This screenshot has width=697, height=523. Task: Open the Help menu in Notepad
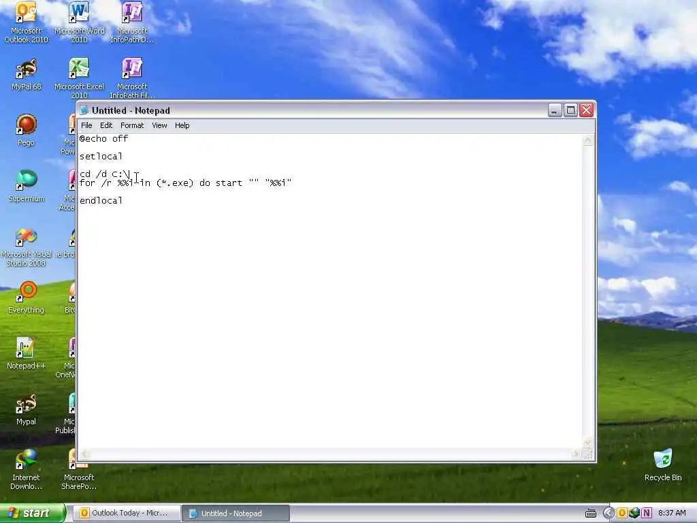182,125
